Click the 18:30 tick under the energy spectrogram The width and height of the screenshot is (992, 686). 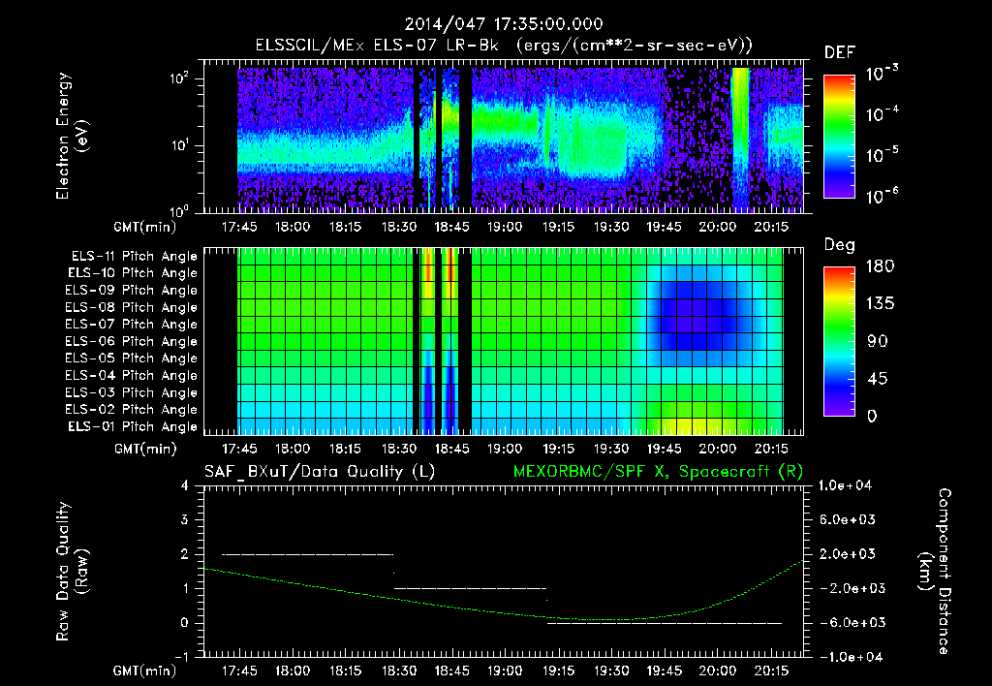coord(398,227)
